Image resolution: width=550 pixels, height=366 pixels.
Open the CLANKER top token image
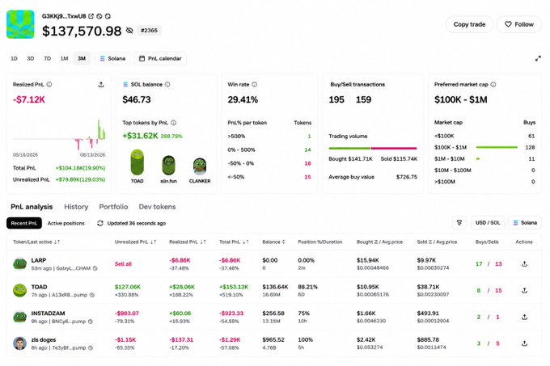coord(200,166)
